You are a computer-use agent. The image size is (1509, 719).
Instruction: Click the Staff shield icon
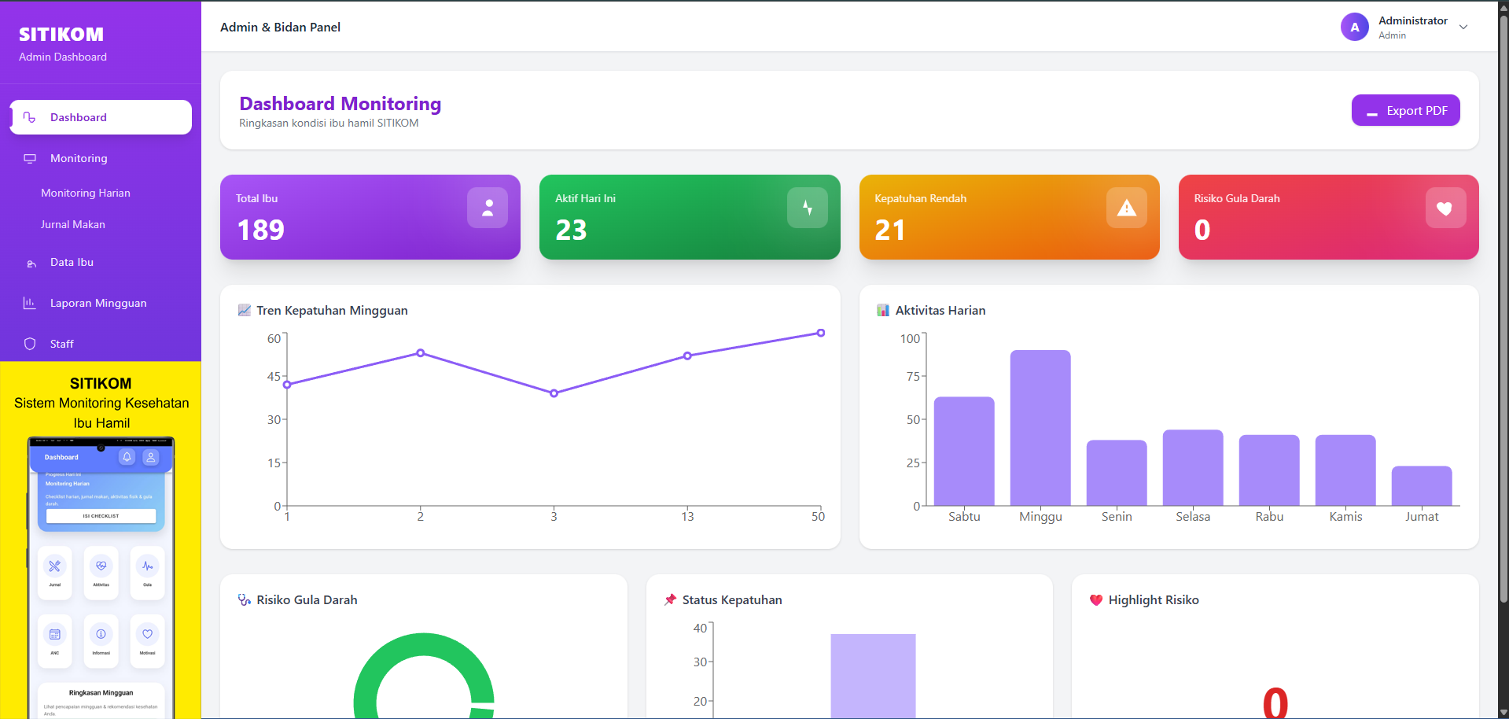click(30, 344)
